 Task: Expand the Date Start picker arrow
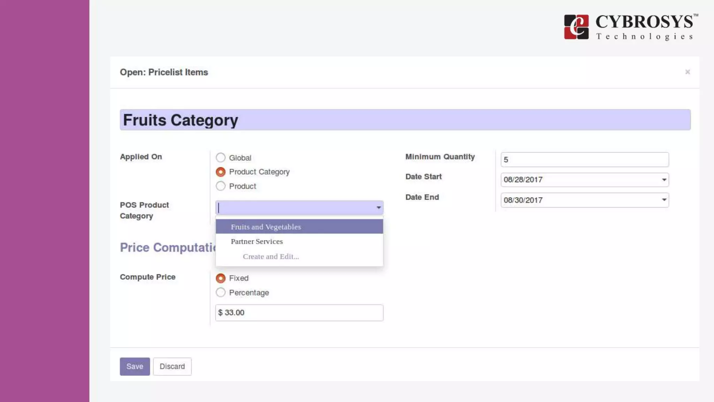[x=664, y=180]
